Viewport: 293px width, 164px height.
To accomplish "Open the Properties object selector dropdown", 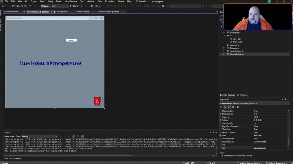I will pos(288,103).
